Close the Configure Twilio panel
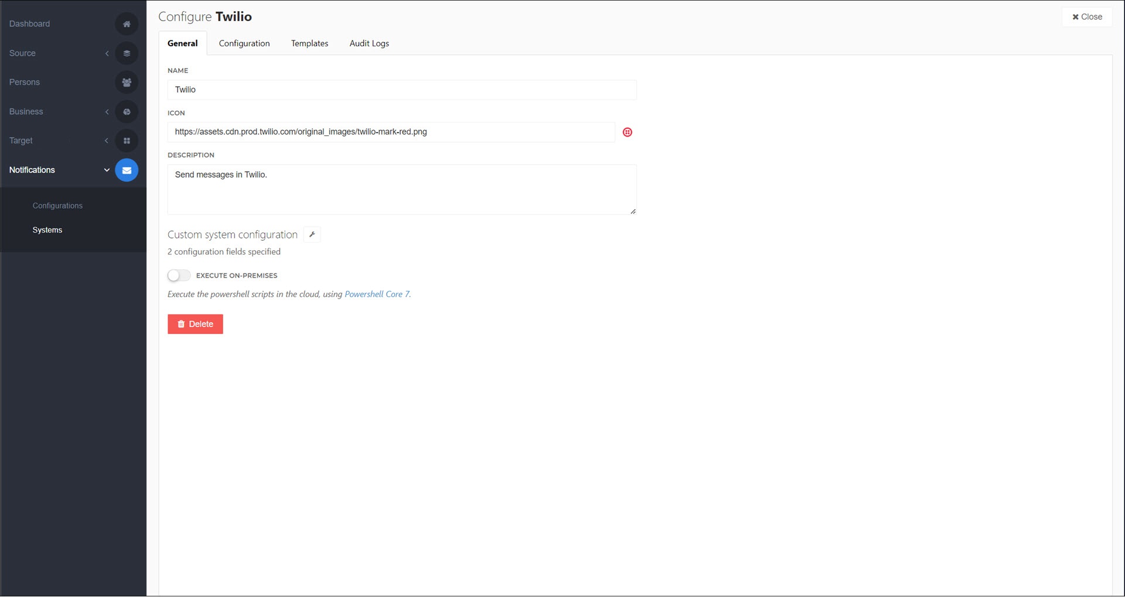The image size is (1125, 597). (x=1087, y=17)
